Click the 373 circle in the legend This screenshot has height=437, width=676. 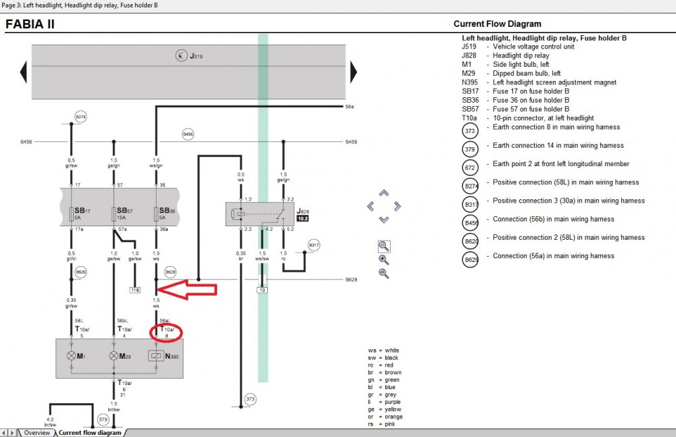(470, 131)
